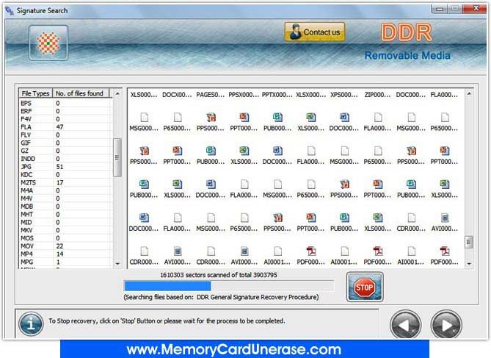Select XLS000 icon in row beginning with PPS000
491x358 pixels.
244,151
